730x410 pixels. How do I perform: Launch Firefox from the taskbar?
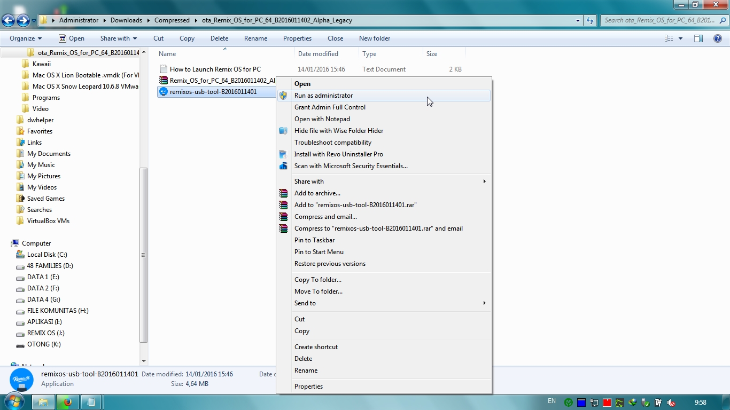click(68, 402)
